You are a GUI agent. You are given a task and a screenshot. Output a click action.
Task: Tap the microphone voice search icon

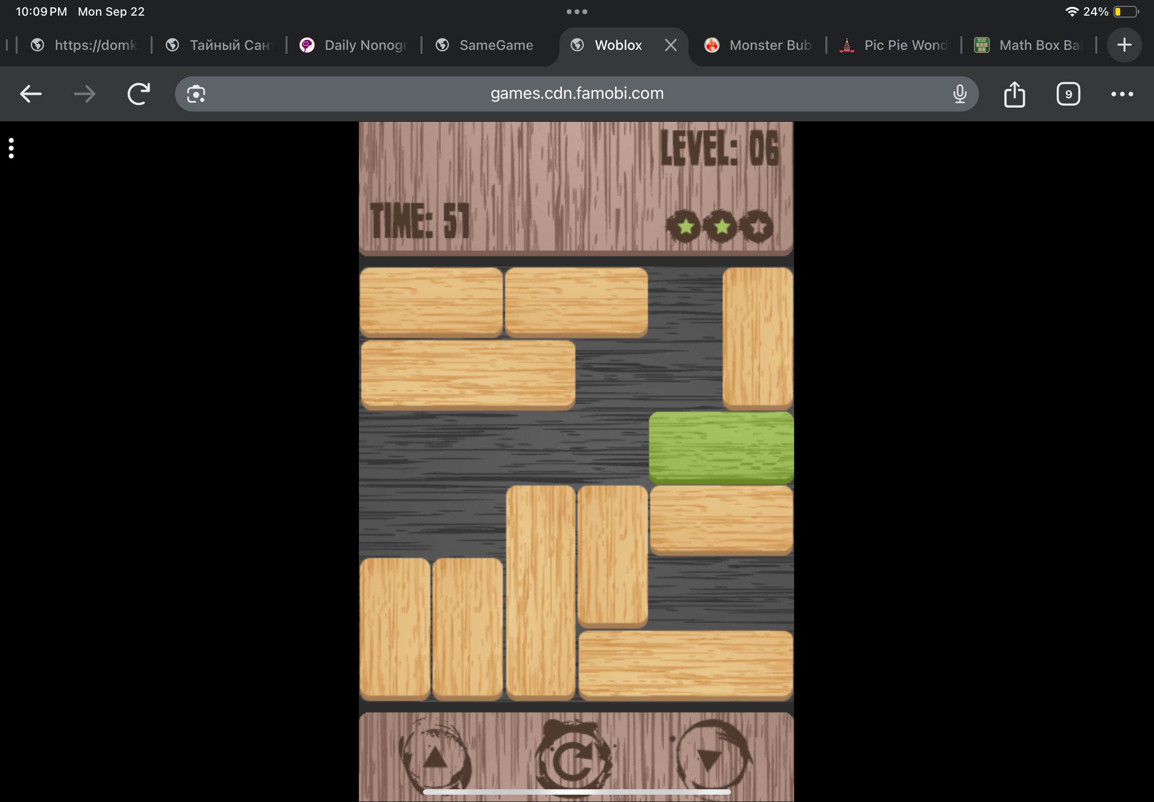click(x=959, y=94)
